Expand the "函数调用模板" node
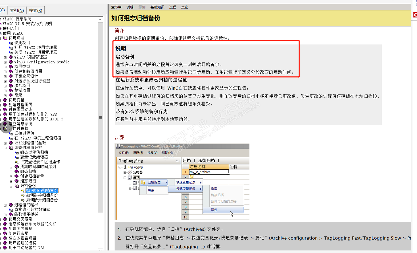417x253 pixels. (x=5, y=215)
